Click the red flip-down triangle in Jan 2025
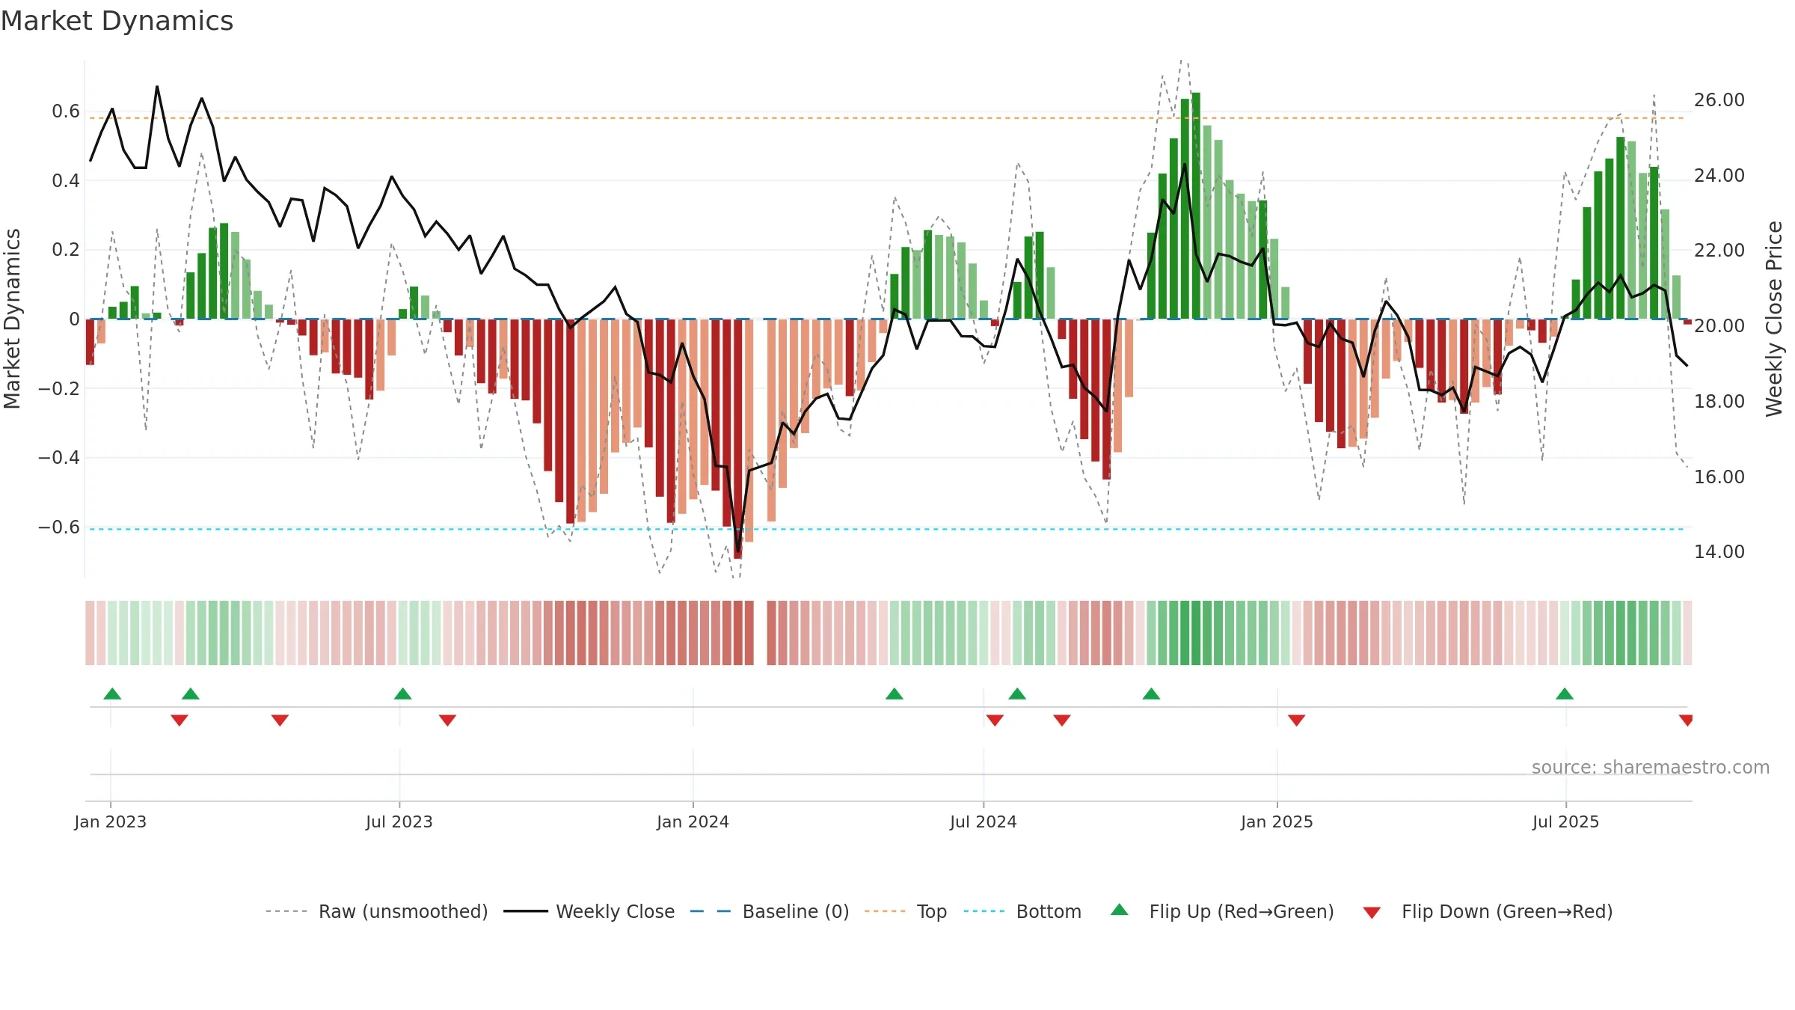The image size is (1795, 1010). [x=1297, y=720]
